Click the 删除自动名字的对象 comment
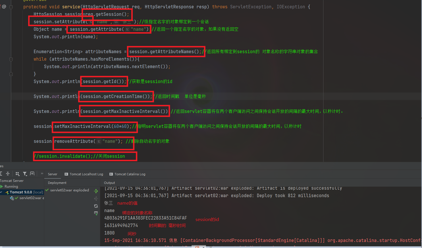This screenshot has width=422, height=248. 147,141
